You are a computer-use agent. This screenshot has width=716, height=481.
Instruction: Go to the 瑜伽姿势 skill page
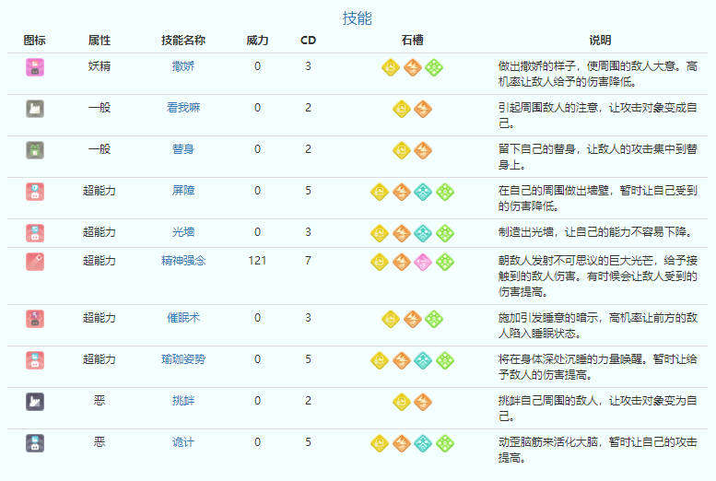(183, 359)
